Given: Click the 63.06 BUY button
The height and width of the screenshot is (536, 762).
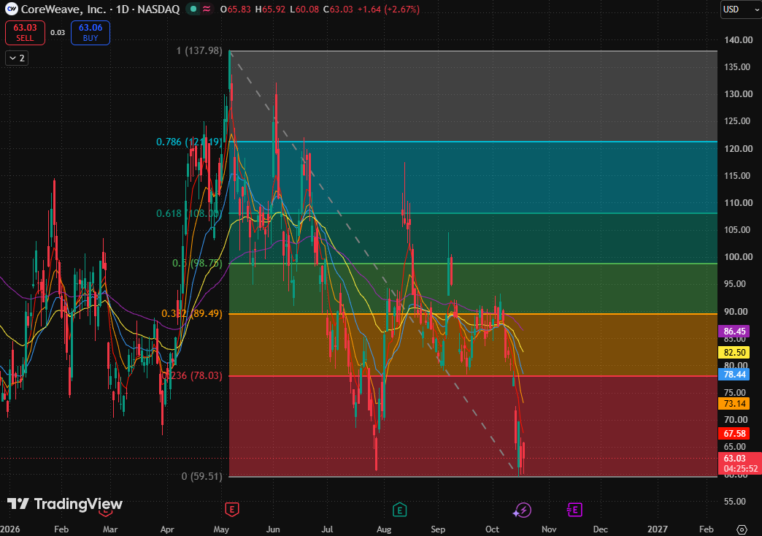Looking at the screenshot, I should coord(91,33).
